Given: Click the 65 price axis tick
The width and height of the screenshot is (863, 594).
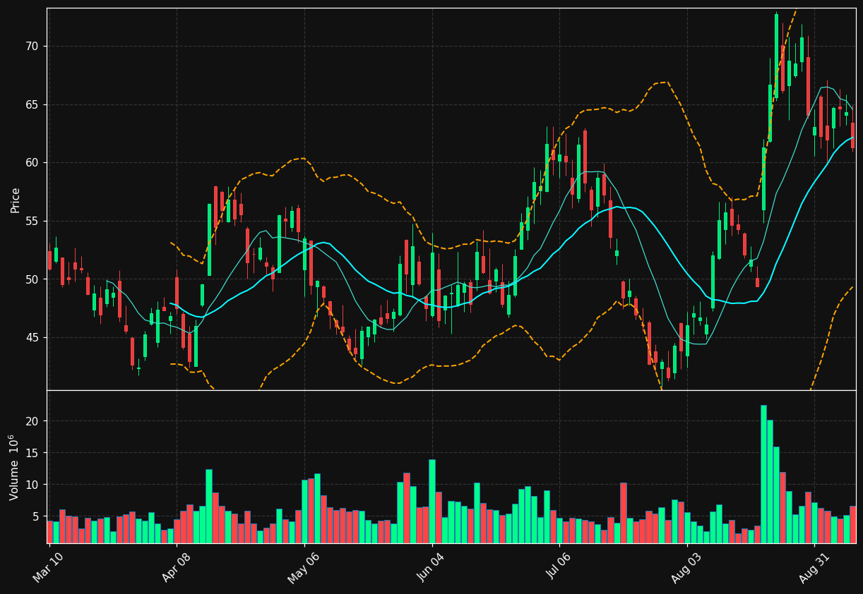Looking at the screenshot, I should click(32, 104).
